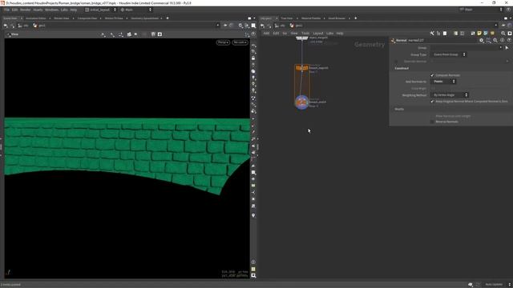
Task: Switch to the Motion FX View tab
Action: click(114, 18)
